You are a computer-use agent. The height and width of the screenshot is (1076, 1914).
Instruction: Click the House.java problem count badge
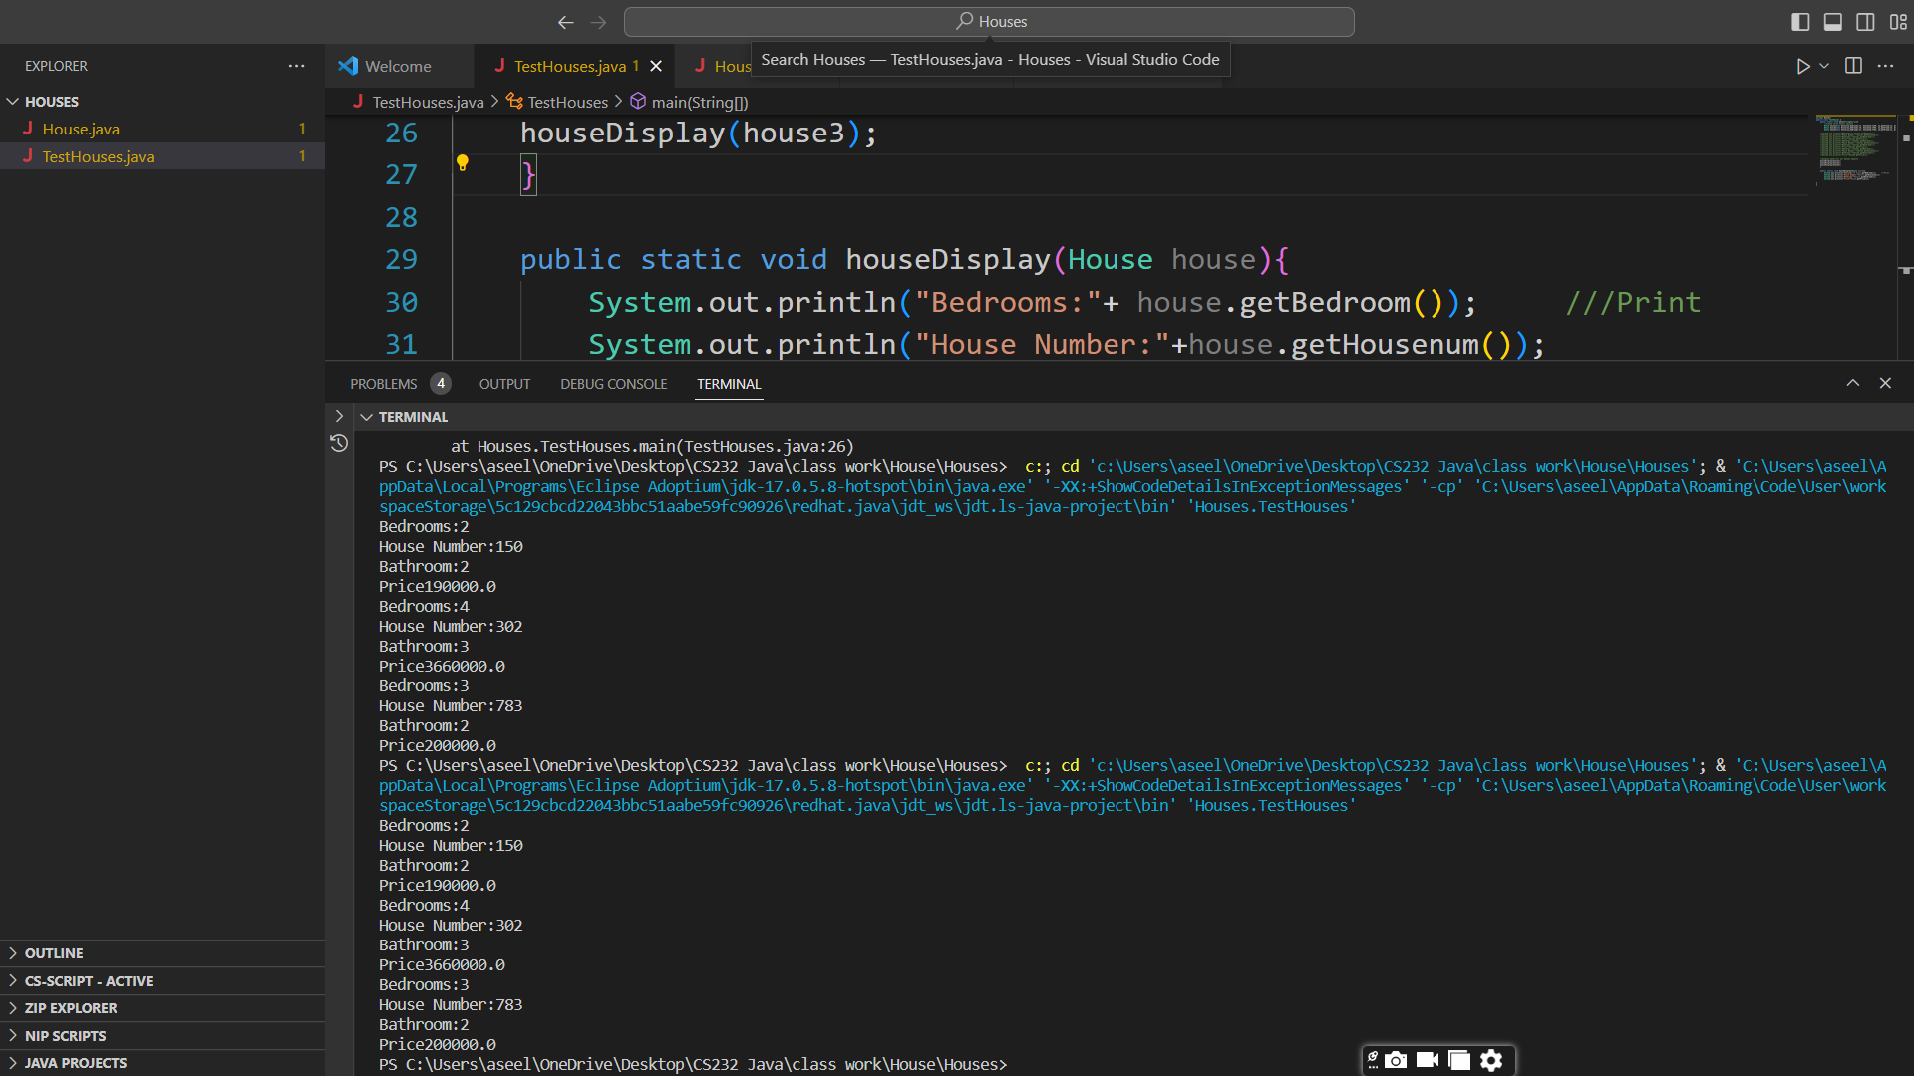pyautogui.click(x=302, y=129)
